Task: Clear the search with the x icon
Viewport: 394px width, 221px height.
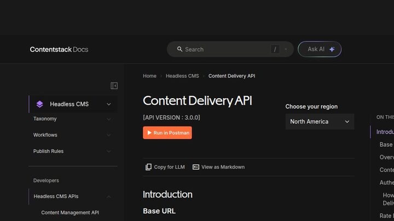Action: 286,49
